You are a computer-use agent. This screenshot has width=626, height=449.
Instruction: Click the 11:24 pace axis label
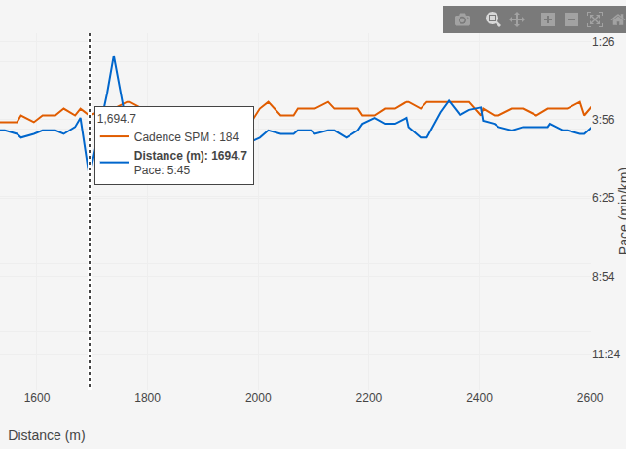pyautogui.click(x=607, y=354)
